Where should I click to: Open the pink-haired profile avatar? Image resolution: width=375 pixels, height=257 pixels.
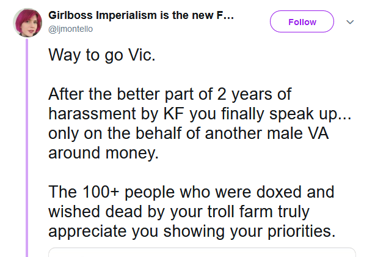[x=27, y=23]
